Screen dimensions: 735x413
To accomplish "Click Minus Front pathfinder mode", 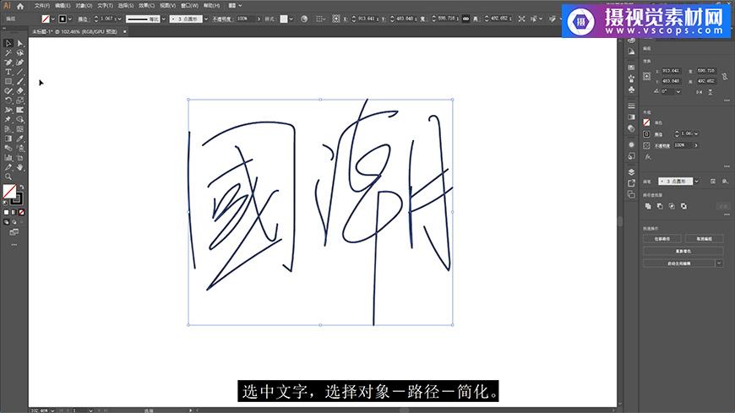I will [x=660, y=206].
